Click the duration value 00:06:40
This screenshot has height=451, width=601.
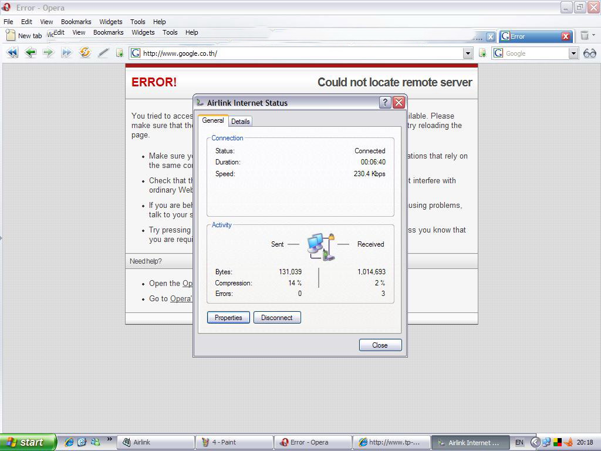(x=373, y=162)
